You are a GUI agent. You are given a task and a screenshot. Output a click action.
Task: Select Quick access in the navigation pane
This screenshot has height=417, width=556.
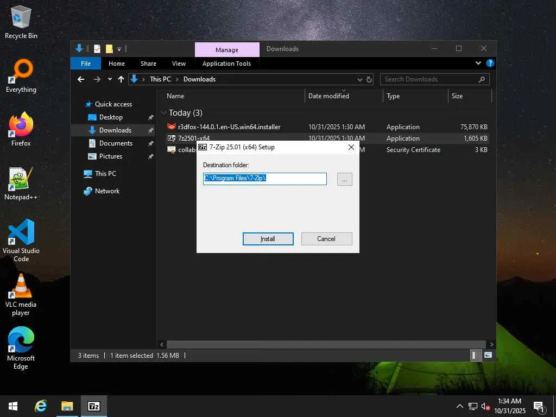(x=113, y=104)
